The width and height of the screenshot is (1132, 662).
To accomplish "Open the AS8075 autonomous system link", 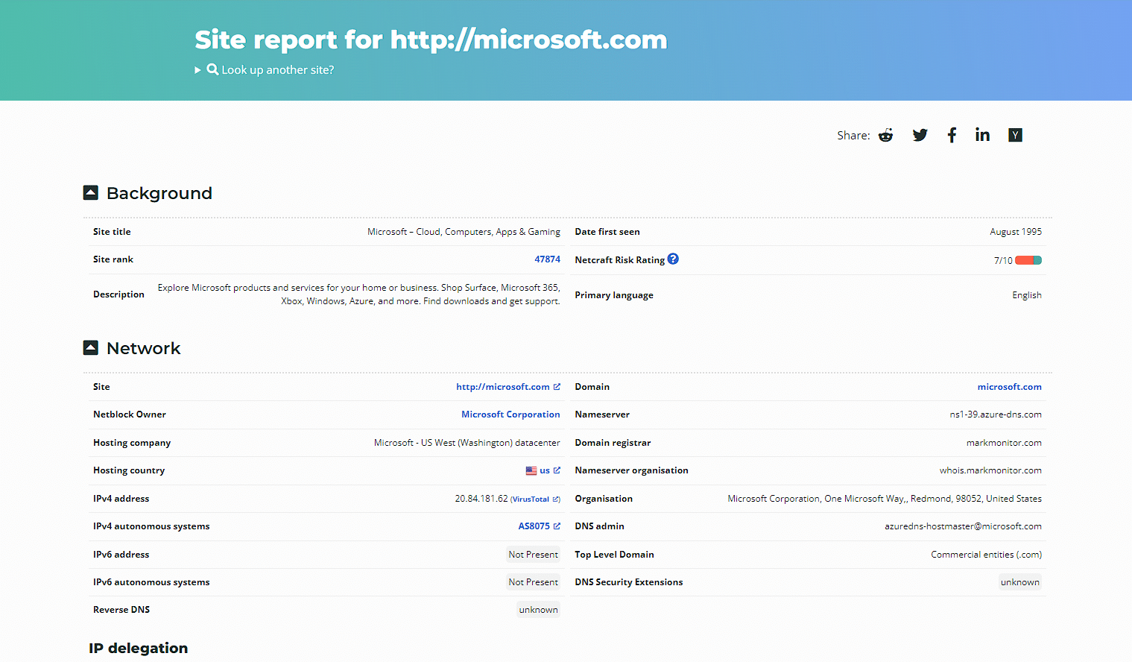I will coord(534,526).
